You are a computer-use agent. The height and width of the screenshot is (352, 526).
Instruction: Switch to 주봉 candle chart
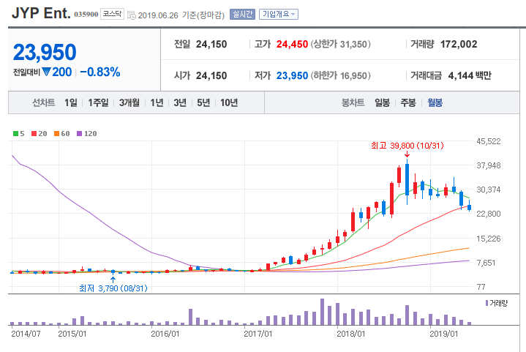coord(408,102)
